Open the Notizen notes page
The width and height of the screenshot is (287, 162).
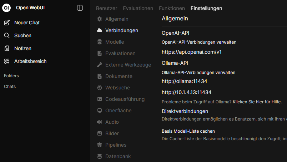click(22, 48)
